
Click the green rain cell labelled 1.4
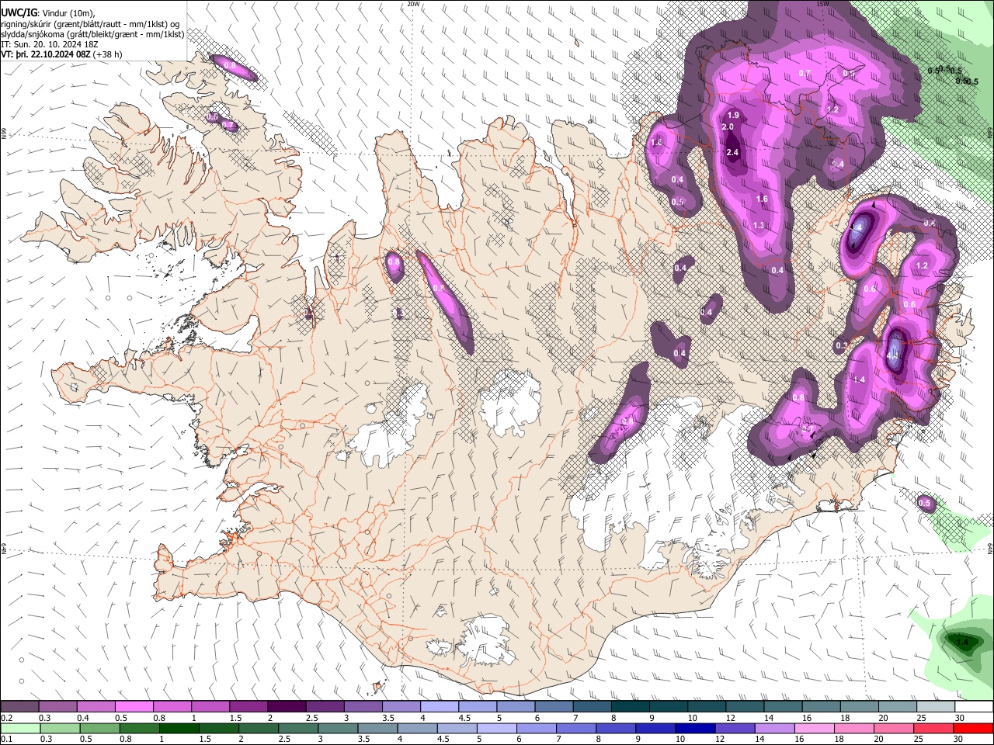962,643
